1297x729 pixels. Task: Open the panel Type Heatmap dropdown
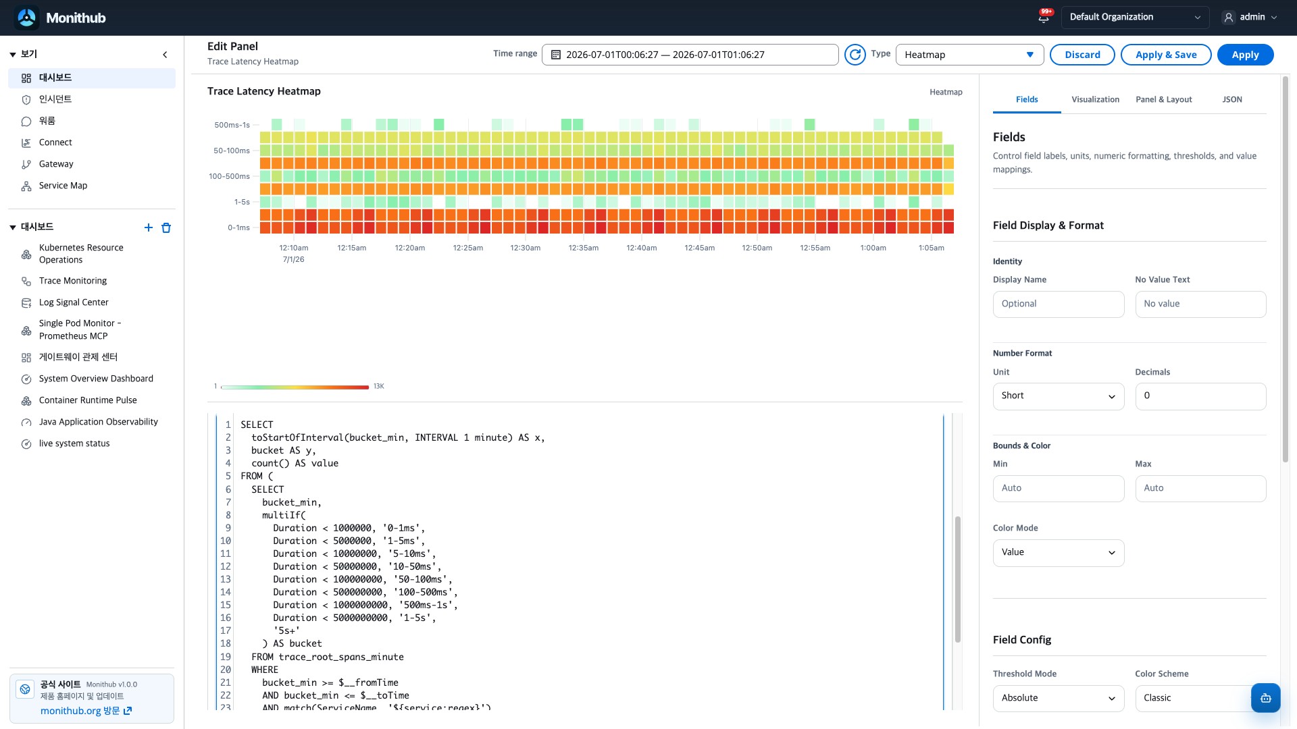(969, 55)
